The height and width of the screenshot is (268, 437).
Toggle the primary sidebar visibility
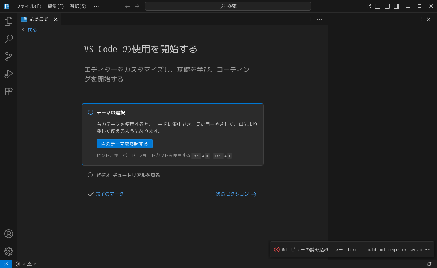(x=378, y=6)
